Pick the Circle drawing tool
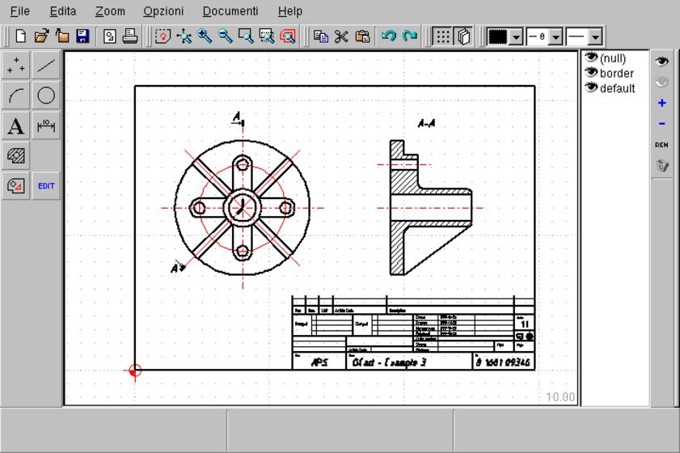Image resolution: width=680 pixels, height=453 pixels. click(x=47, y=95)
